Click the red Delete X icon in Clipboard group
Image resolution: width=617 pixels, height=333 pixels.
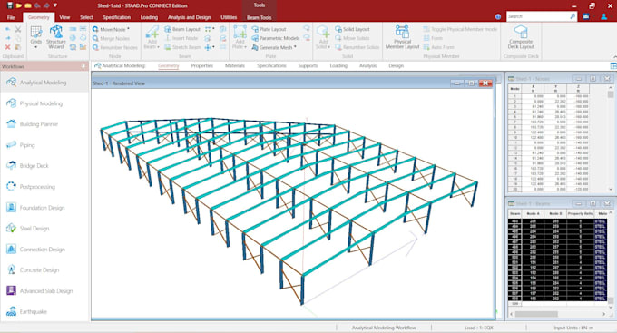tap(7, 47)
